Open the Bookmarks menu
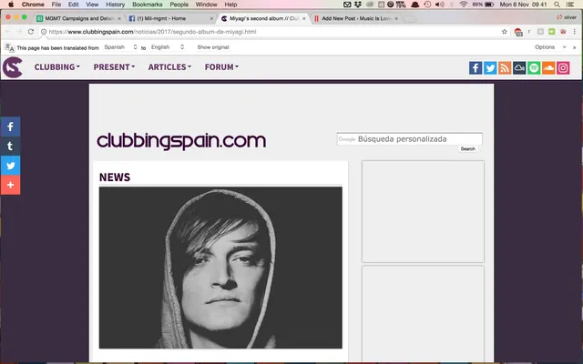 click(x=148, y=5)
